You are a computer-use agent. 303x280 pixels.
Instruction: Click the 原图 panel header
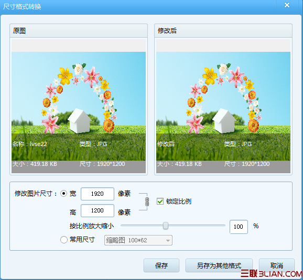pos(79,31)
